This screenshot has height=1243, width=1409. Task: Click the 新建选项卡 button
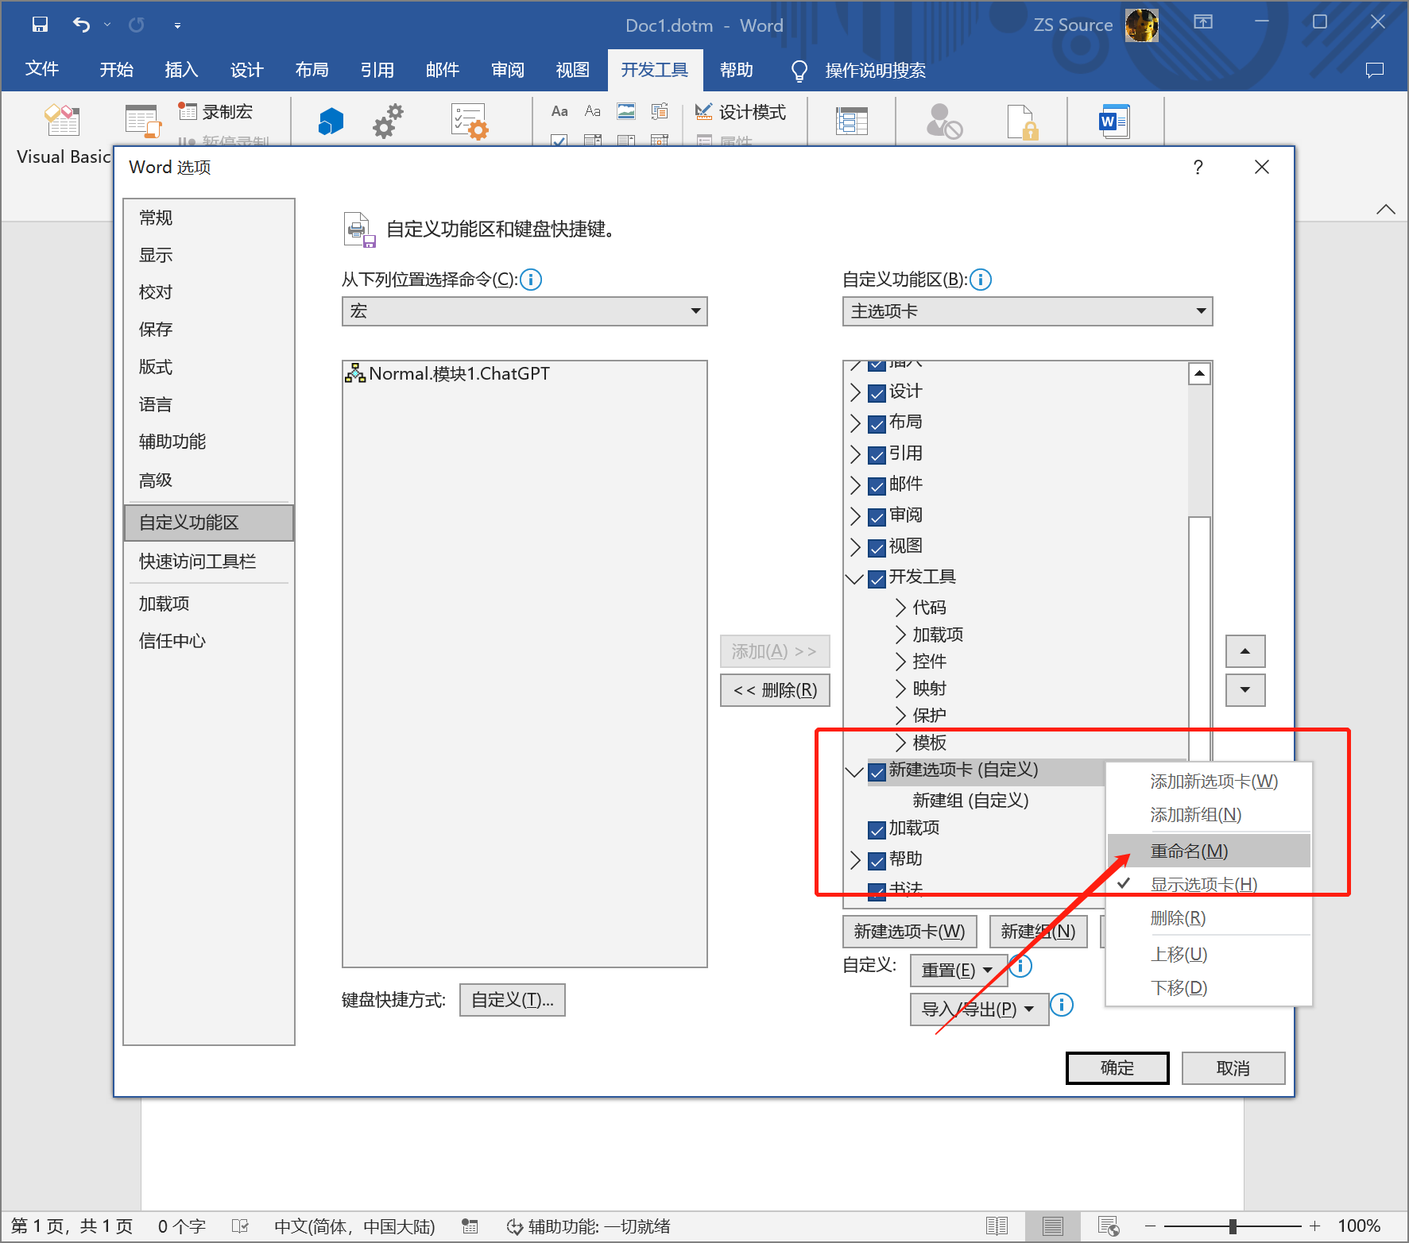(x=909, y=932)
